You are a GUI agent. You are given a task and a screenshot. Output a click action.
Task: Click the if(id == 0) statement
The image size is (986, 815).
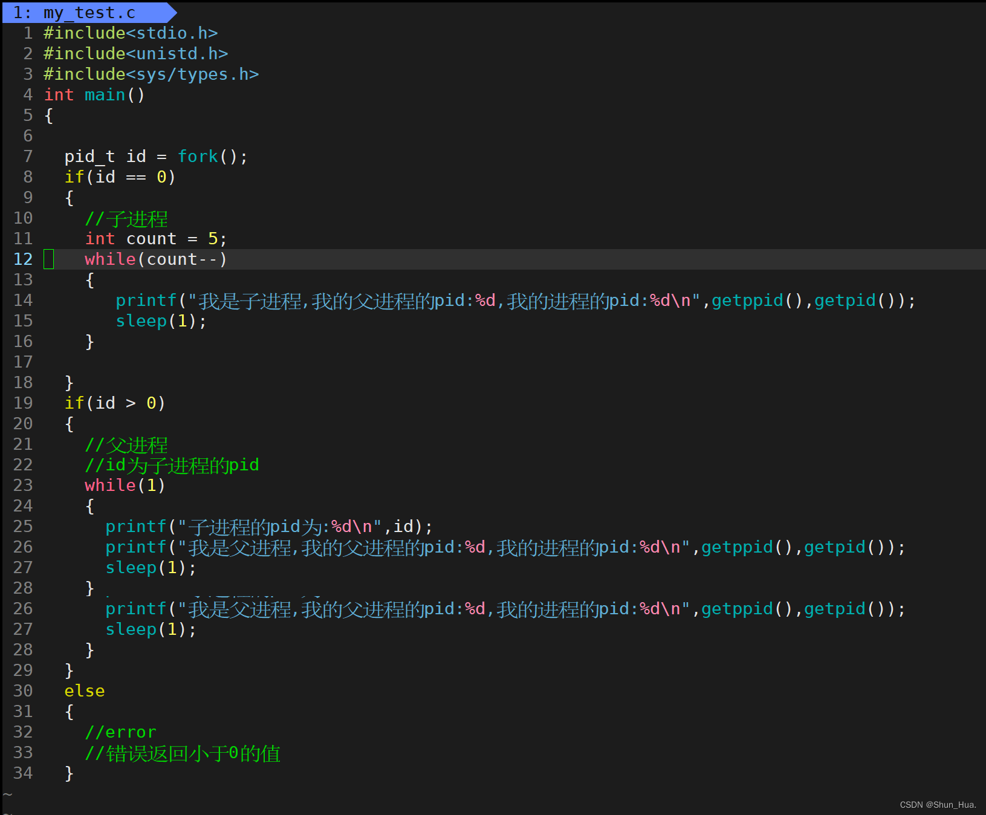[120, 177]
